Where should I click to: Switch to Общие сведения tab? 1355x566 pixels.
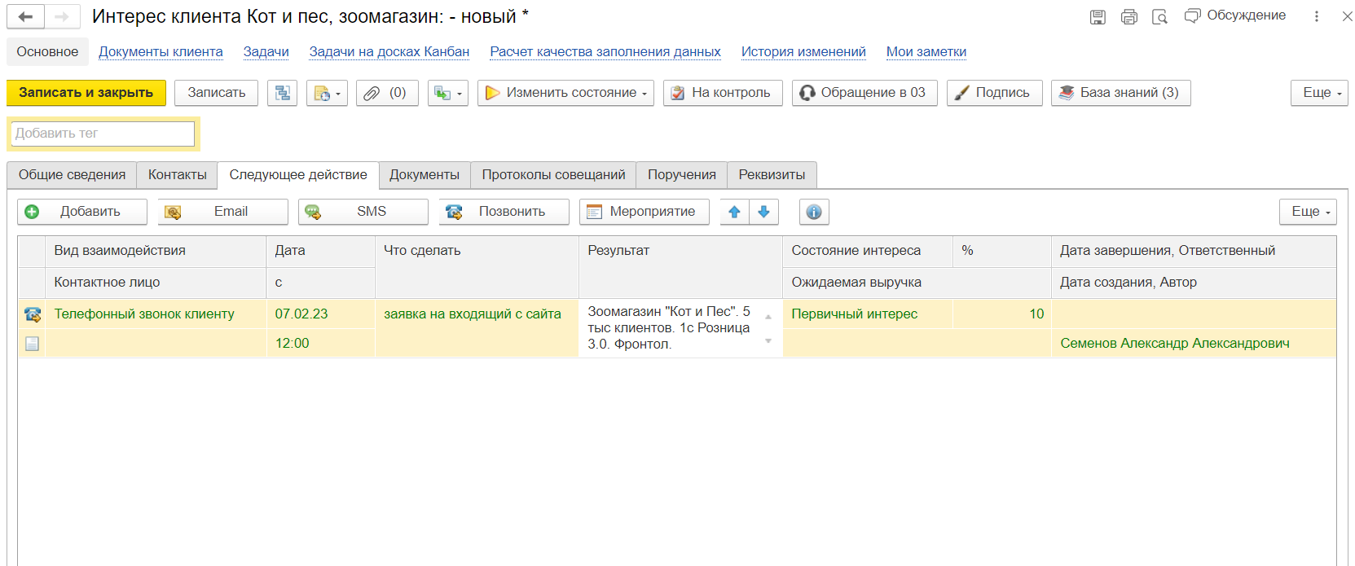click(72, 175)
